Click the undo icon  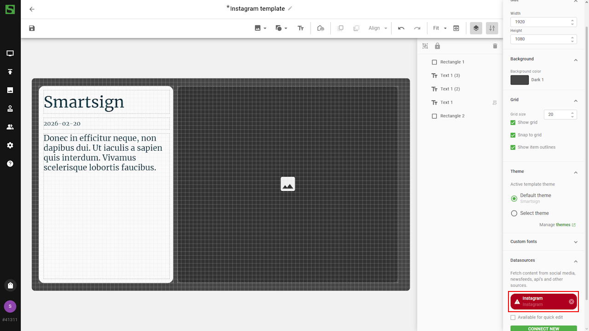pyautogui.click(x=401, y=29)
